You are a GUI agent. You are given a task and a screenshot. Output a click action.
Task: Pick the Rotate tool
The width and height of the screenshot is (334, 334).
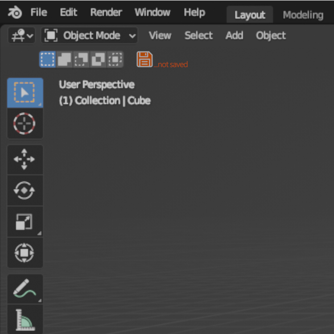coord(25,190)
